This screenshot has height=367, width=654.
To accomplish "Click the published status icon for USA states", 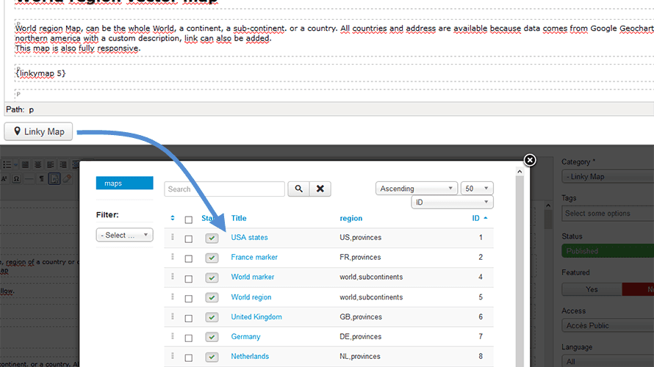I will (x=212, y=238).
